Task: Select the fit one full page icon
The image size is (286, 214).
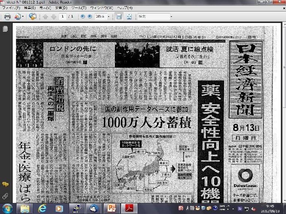Action: [129, 17]
